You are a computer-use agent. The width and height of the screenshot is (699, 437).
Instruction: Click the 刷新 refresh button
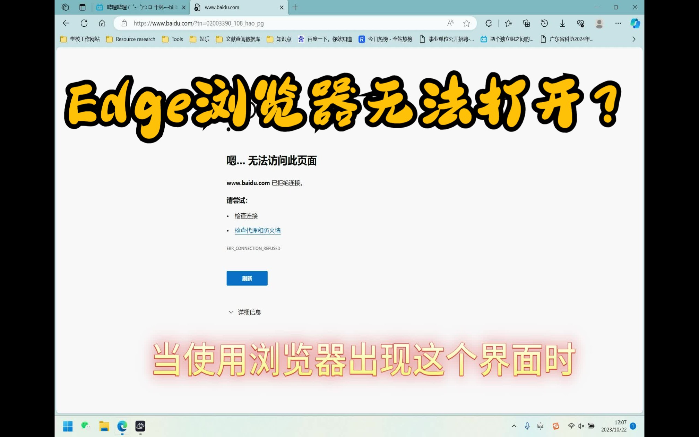247,278
